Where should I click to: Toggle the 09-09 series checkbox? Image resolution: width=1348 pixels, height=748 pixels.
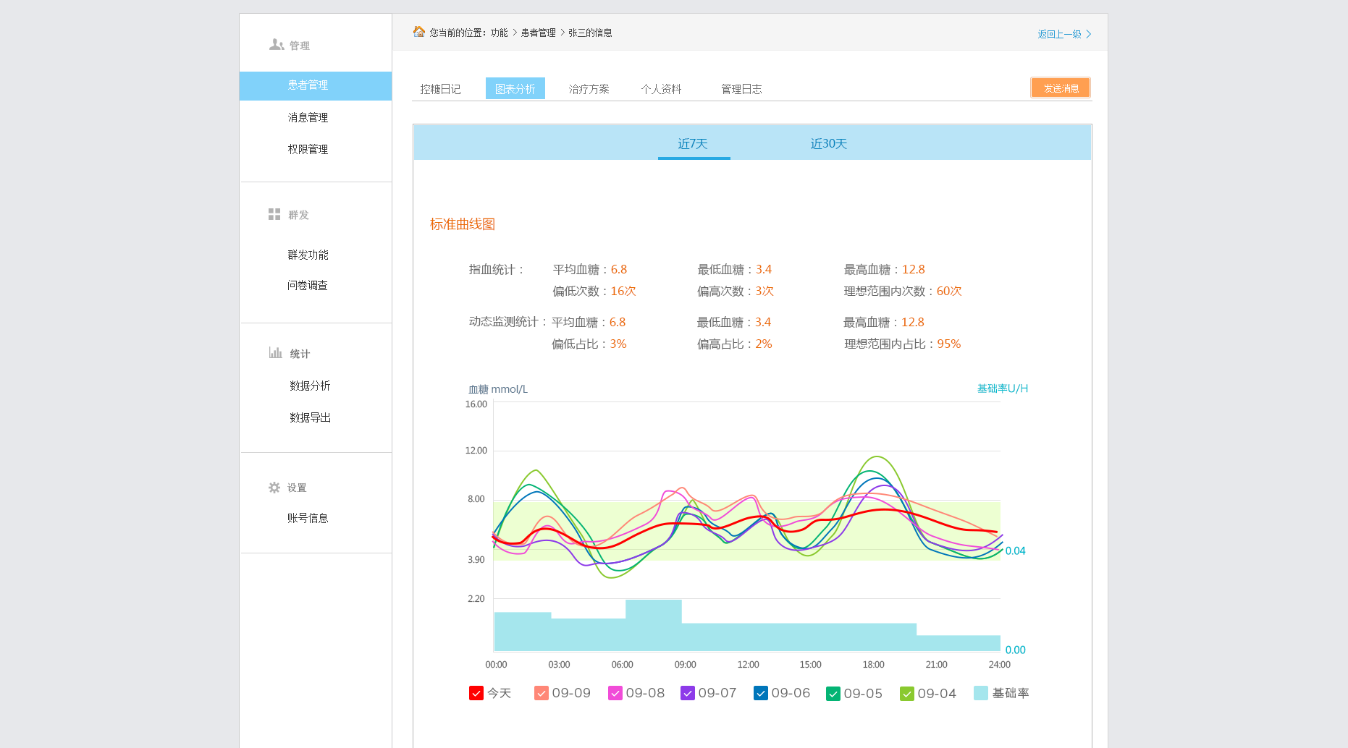coord(542,693)
